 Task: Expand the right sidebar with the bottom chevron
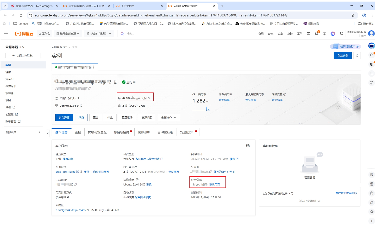[x=371, y=221]
